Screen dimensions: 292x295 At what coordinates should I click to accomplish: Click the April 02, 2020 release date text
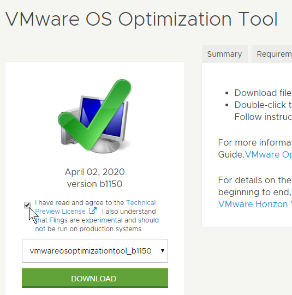point(95,172)
